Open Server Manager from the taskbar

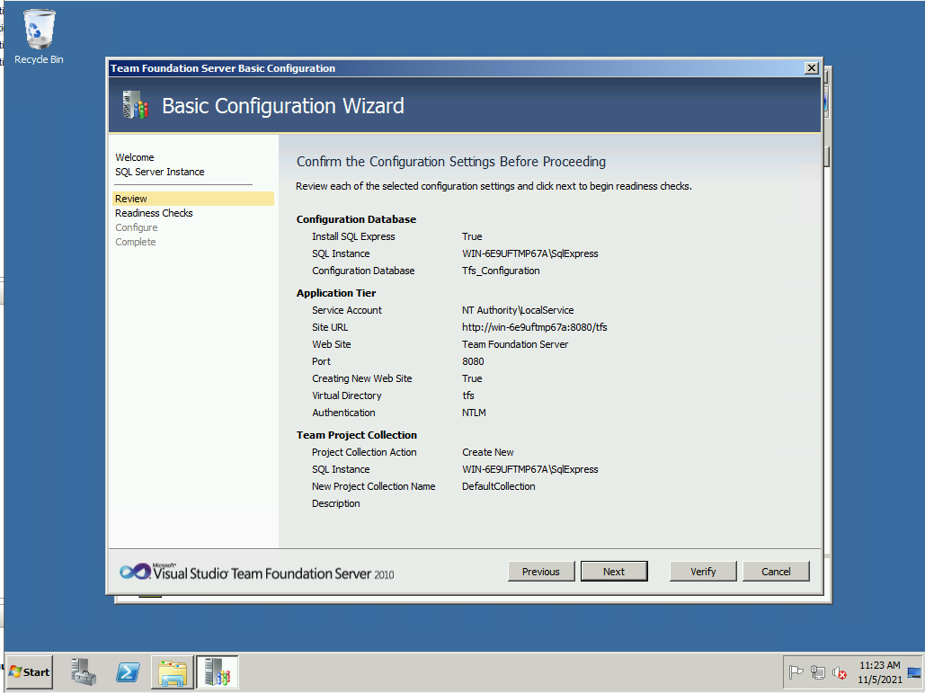pos(84,671)
